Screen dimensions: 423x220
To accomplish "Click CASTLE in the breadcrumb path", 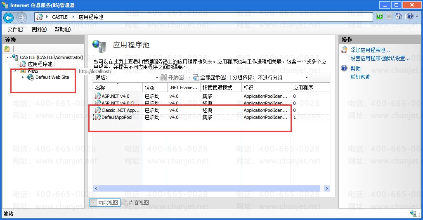I will tap(59, 17).
